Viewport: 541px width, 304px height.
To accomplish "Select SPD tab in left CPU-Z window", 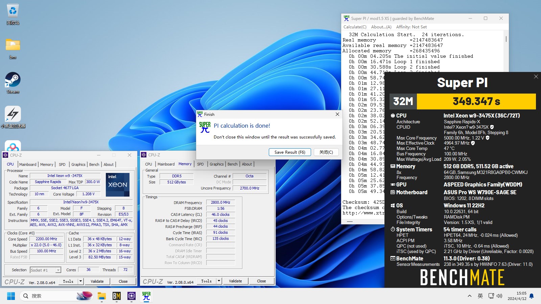I will coord(62,164).
